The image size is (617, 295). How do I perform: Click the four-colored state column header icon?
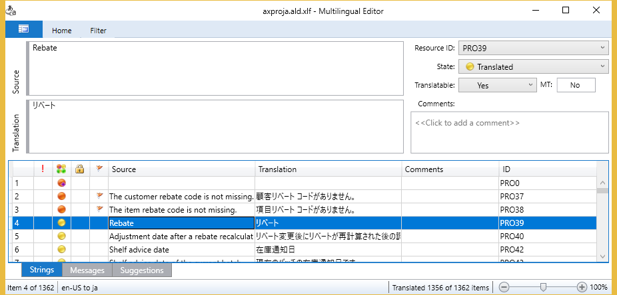[61, 169]
